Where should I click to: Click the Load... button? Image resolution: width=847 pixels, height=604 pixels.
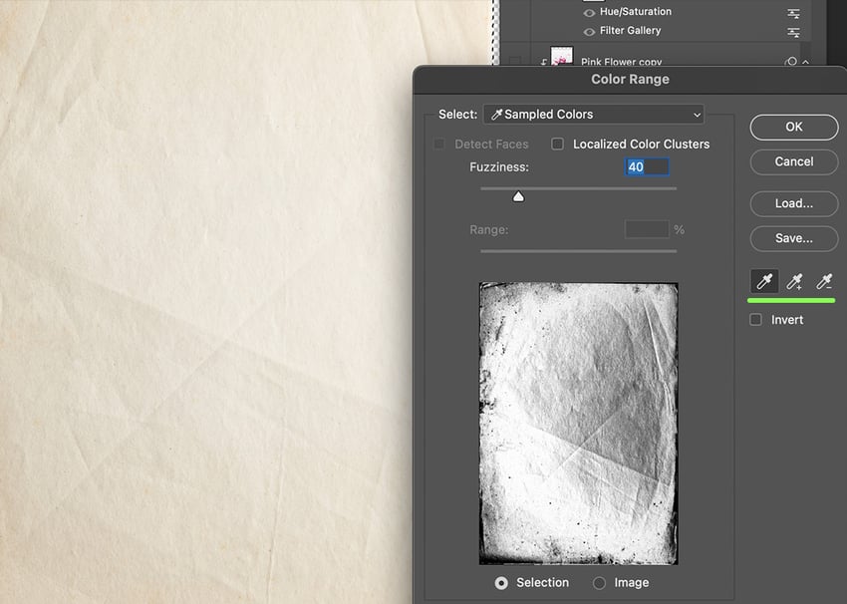[x=793, y=203]
